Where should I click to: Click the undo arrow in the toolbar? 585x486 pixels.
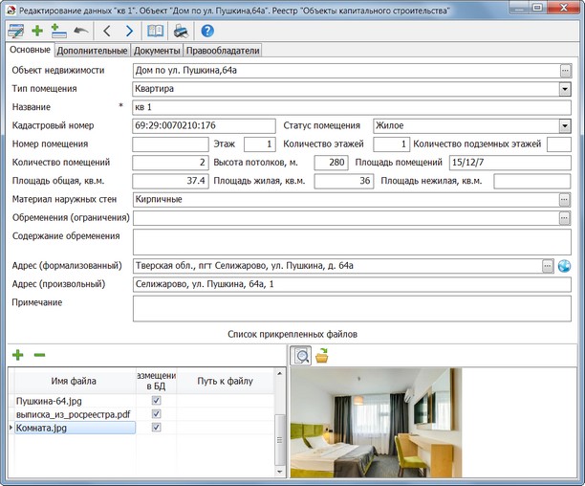click(x=81, y=31)
